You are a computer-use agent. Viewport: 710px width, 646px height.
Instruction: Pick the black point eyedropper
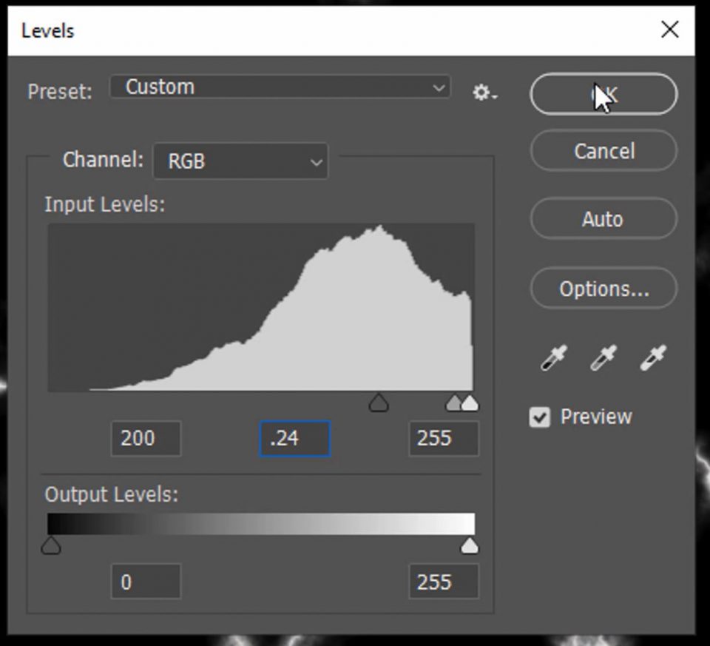553,358
